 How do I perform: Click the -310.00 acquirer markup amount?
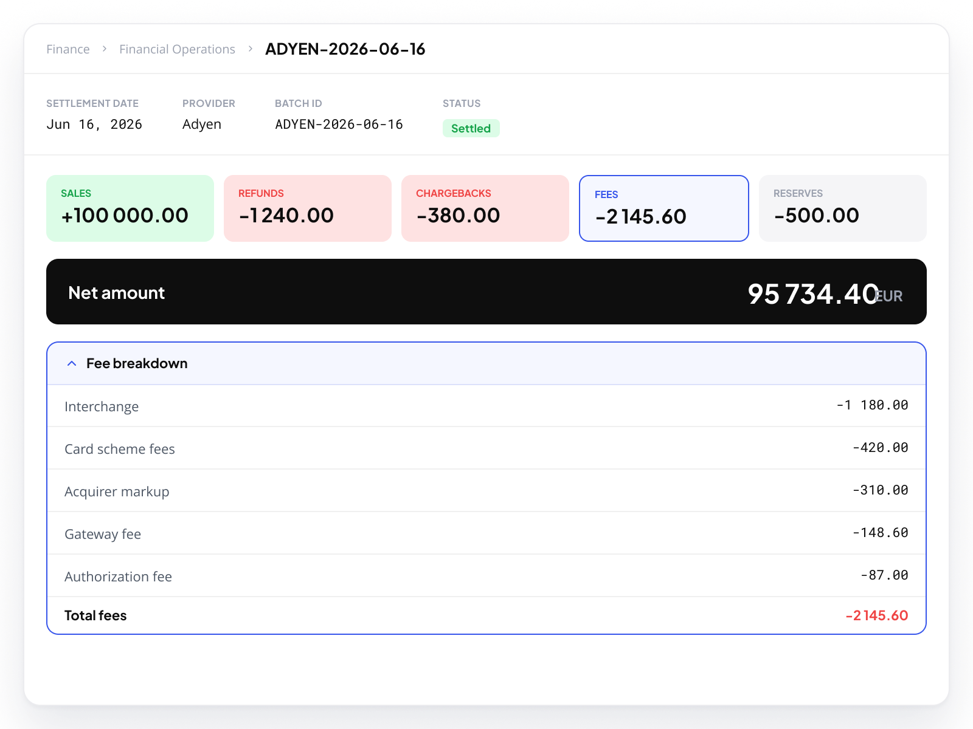click(x=880, y=490)
